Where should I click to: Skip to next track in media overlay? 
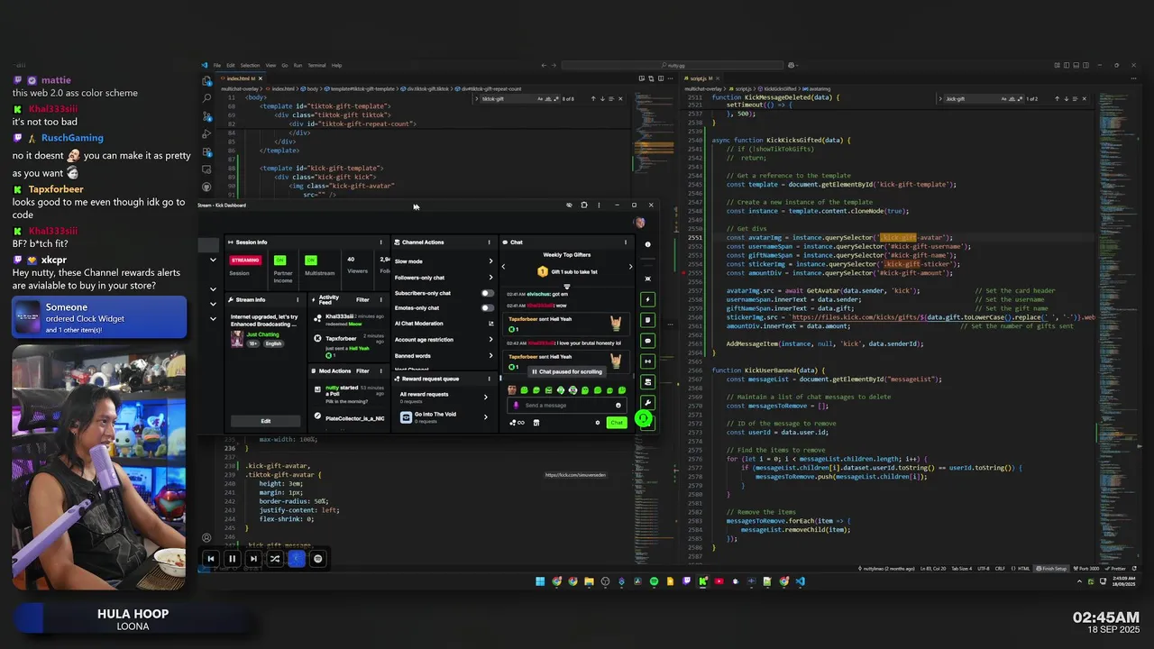(x=253, y=559)
